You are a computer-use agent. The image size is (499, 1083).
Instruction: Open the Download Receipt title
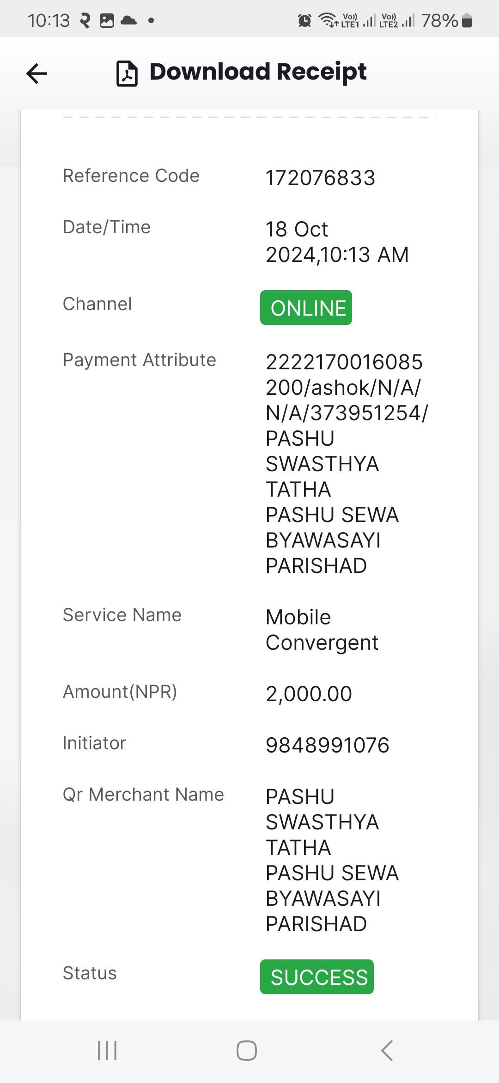[258, 72]
